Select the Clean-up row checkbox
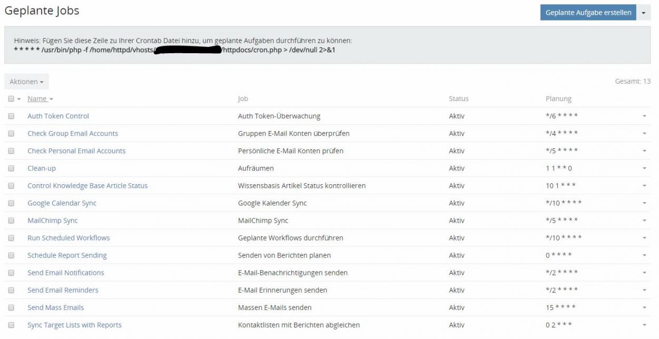This screenshot has width=659, height=339. (x=11, y=168)
